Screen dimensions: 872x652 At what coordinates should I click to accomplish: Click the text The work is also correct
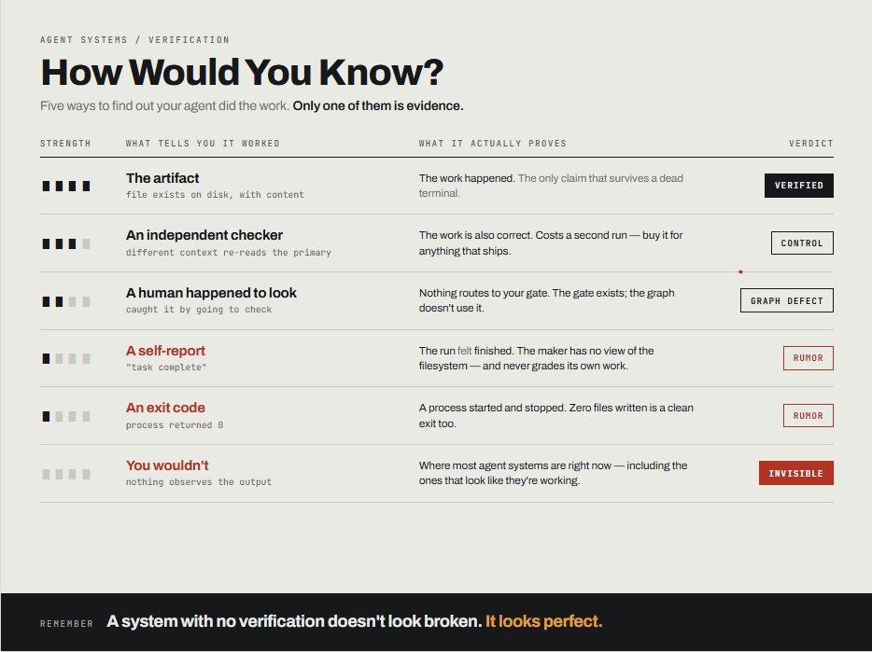475,235
